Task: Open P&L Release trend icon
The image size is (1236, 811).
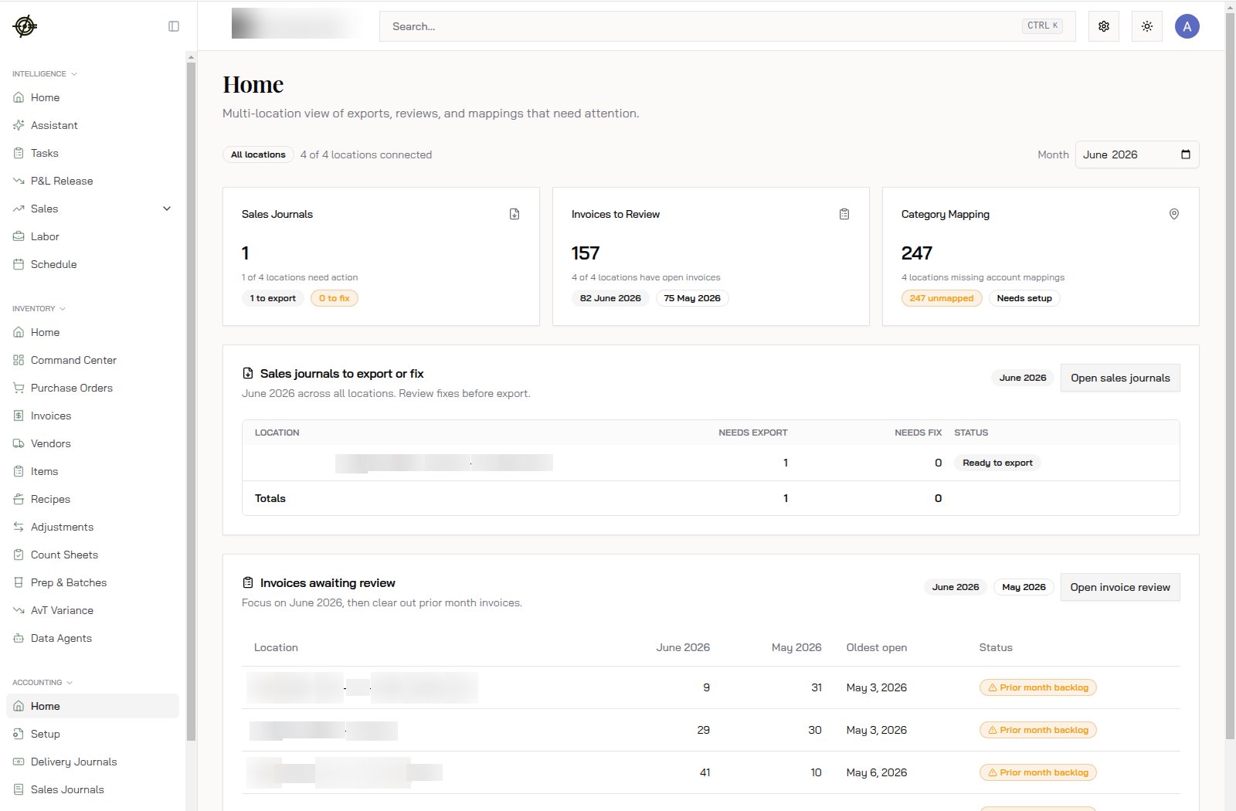Action: (x=19, y=181)
